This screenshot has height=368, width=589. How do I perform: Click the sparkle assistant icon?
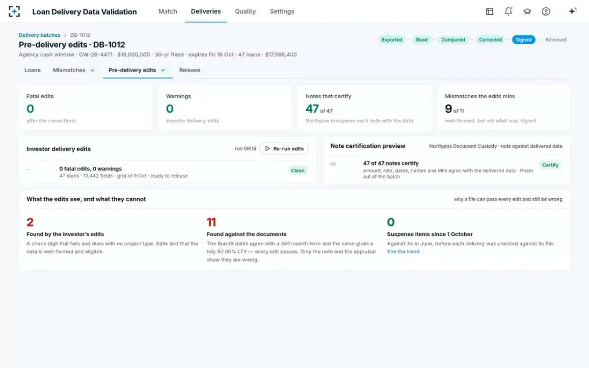coord(572,11)
